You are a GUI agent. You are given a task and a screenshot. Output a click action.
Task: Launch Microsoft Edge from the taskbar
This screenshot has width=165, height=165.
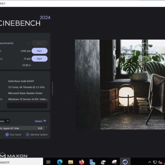(60, 162)
